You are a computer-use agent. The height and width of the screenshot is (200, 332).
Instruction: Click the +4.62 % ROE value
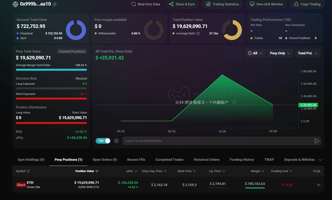pos(81,132)
